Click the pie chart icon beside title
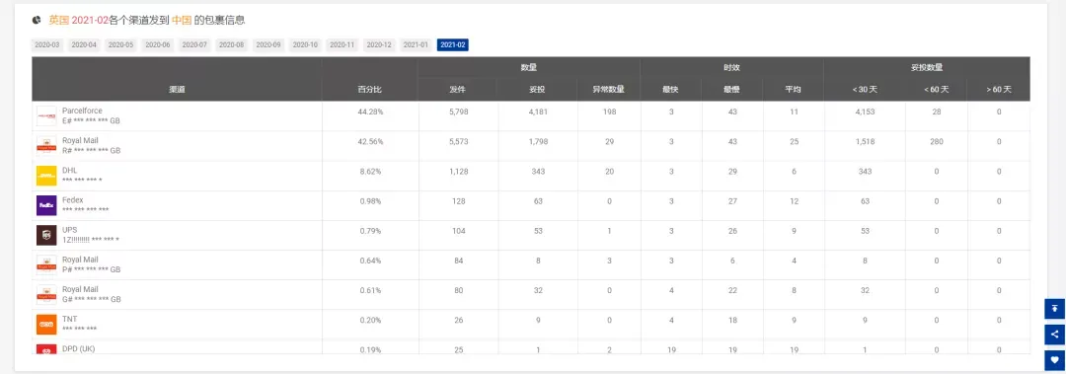Screen dimensions: 1066x374 click(37, 21)
